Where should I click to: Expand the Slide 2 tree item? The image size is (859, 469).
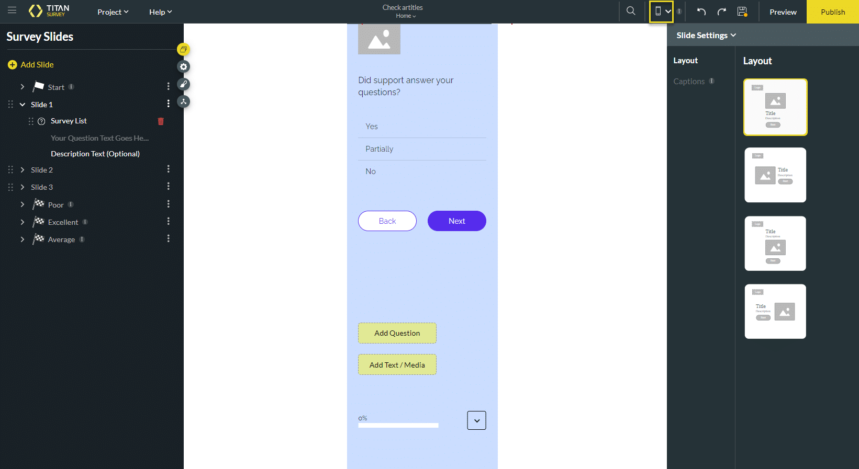click(x=23, y=170)
